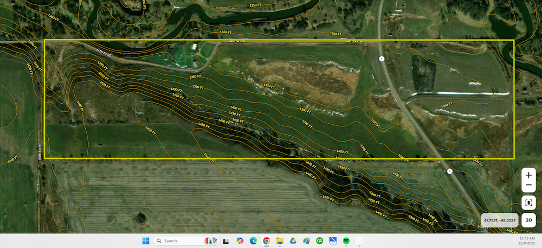
Task: Switch to Google Chrome in the taskbar
Action: point(266,241)
